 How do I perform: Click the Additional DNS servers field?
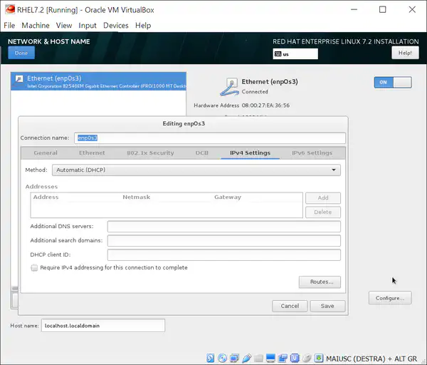point(223,227)
